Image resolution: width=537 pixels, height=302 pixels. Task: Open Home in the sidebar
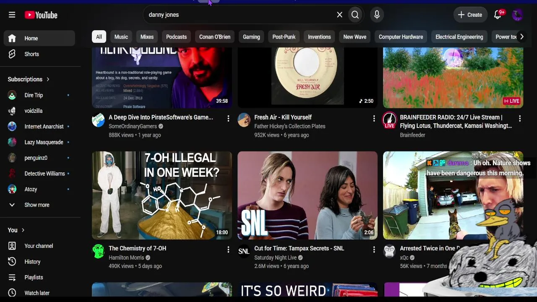[x=39, y=38]
